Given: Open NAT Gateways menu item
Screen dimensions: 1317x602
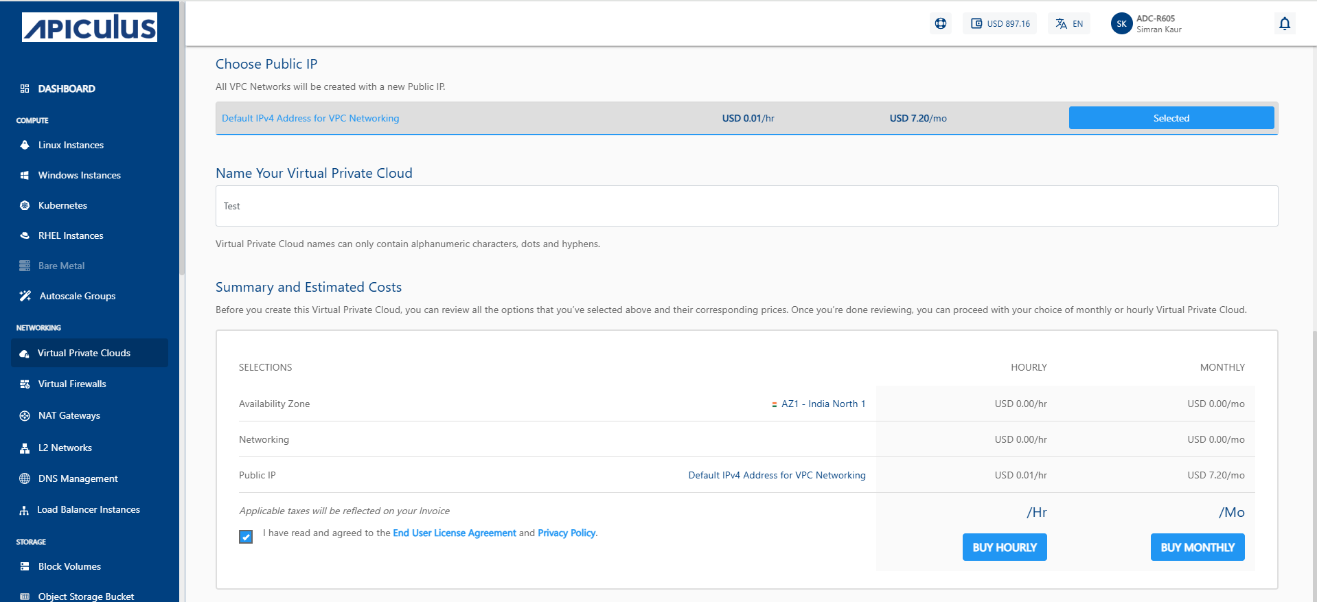Looking at the screenshot, I should point(69,415).
